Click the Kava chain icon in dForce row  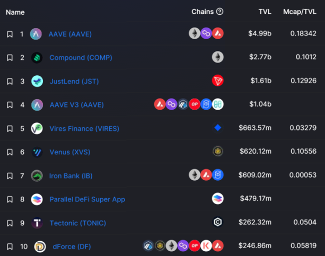pyautogui.click(x=206, y=246)
